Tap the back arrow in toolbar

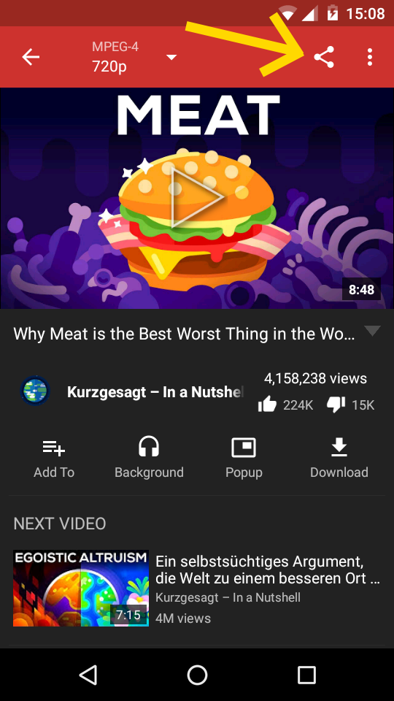(x=31, y=57)
